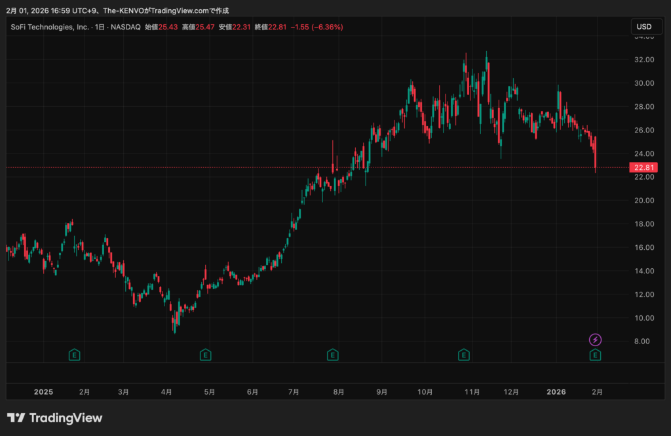Click the NASDAQ exchange label

pos(125,27)
